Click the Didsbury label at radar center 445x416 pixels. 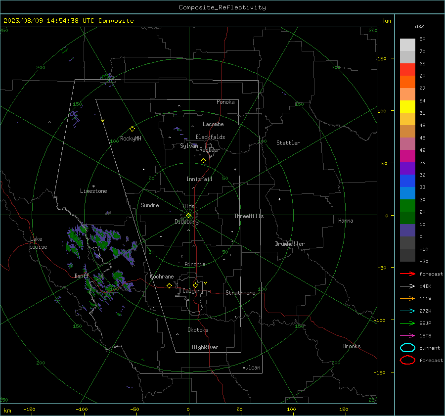tap(186, 222)
